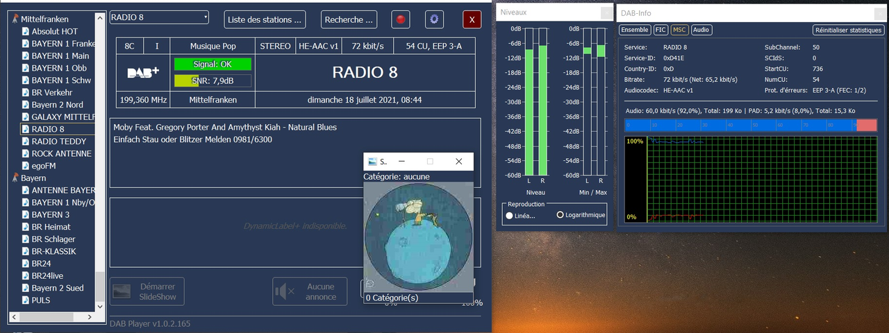
Task: Click the Moby Natural Blues track text
Action: [x=224, y=128]
